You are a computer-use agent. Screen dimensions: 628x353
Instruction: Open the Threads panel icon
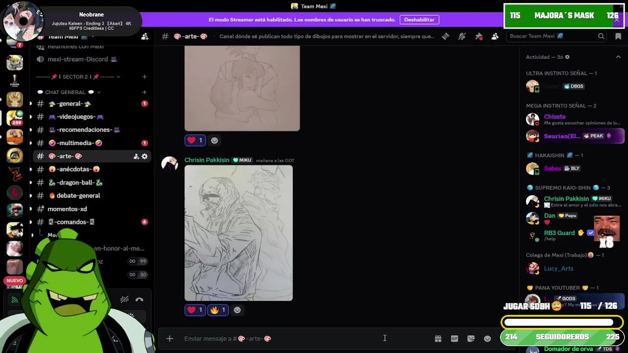[445, 36]
